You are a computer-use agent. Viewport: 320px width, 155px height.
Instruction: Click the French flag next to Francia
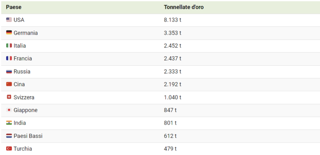click(9, 58)
